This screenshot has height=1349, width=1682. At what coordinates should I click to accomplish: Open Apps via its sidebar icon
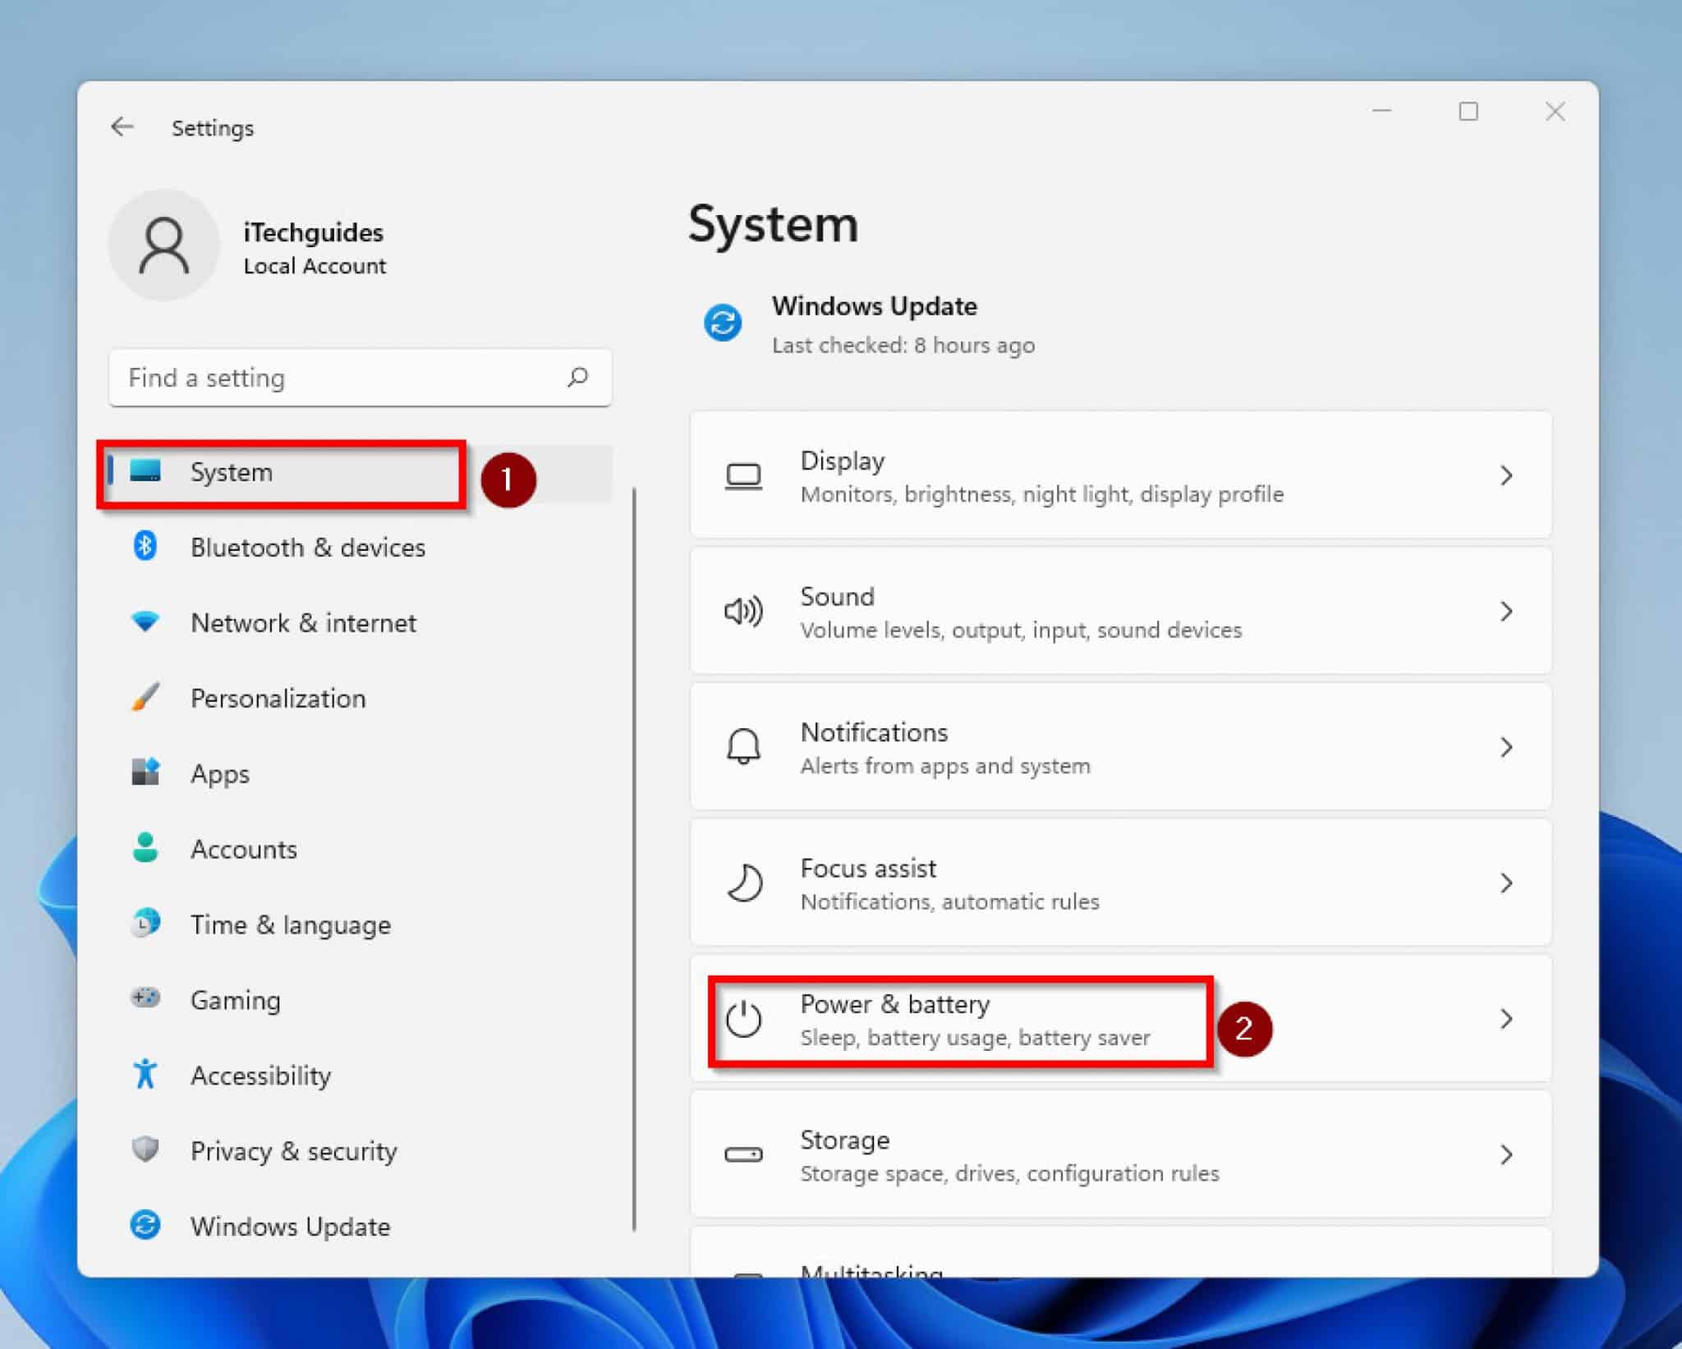pyautogui.click(x=146, y=773)
